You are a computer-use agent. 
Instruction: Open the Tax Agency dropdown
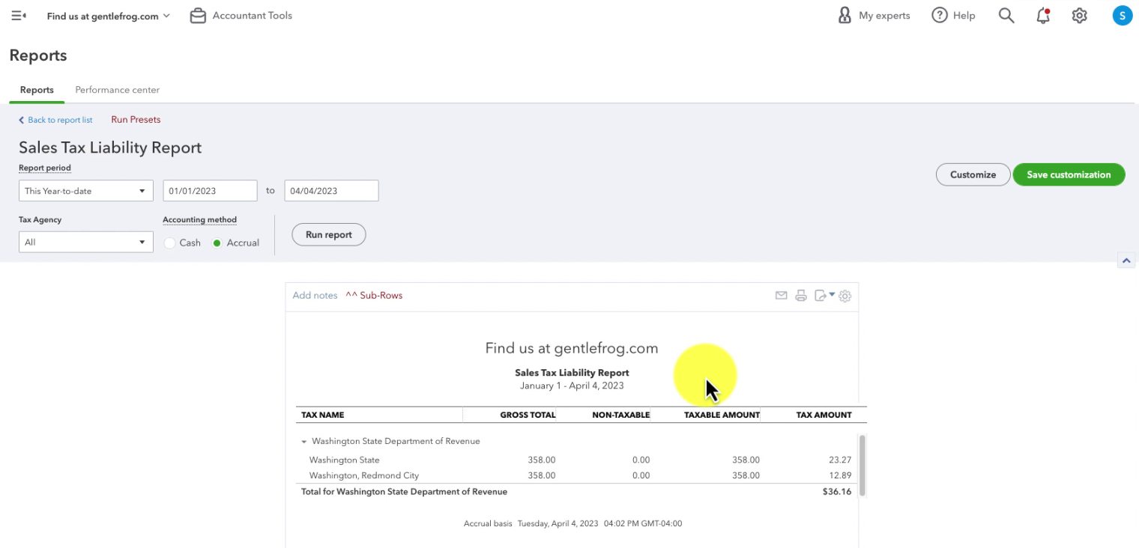point(85,242)
